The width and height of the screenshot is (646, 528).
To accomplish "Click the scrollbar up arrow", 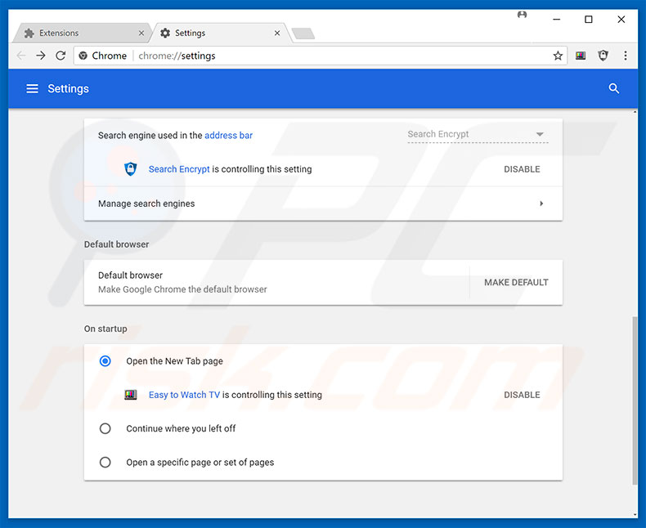I will [x=635, y=112].
